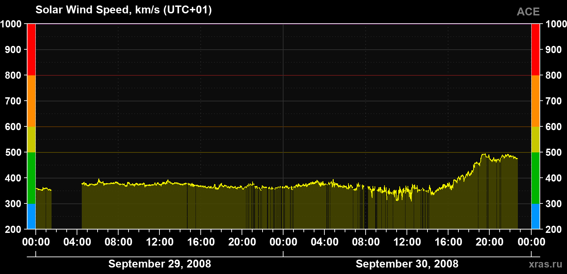This screenshot has height=274, width=567.
Task: Select the blue segment on right color scale
Action: (535, 216)
